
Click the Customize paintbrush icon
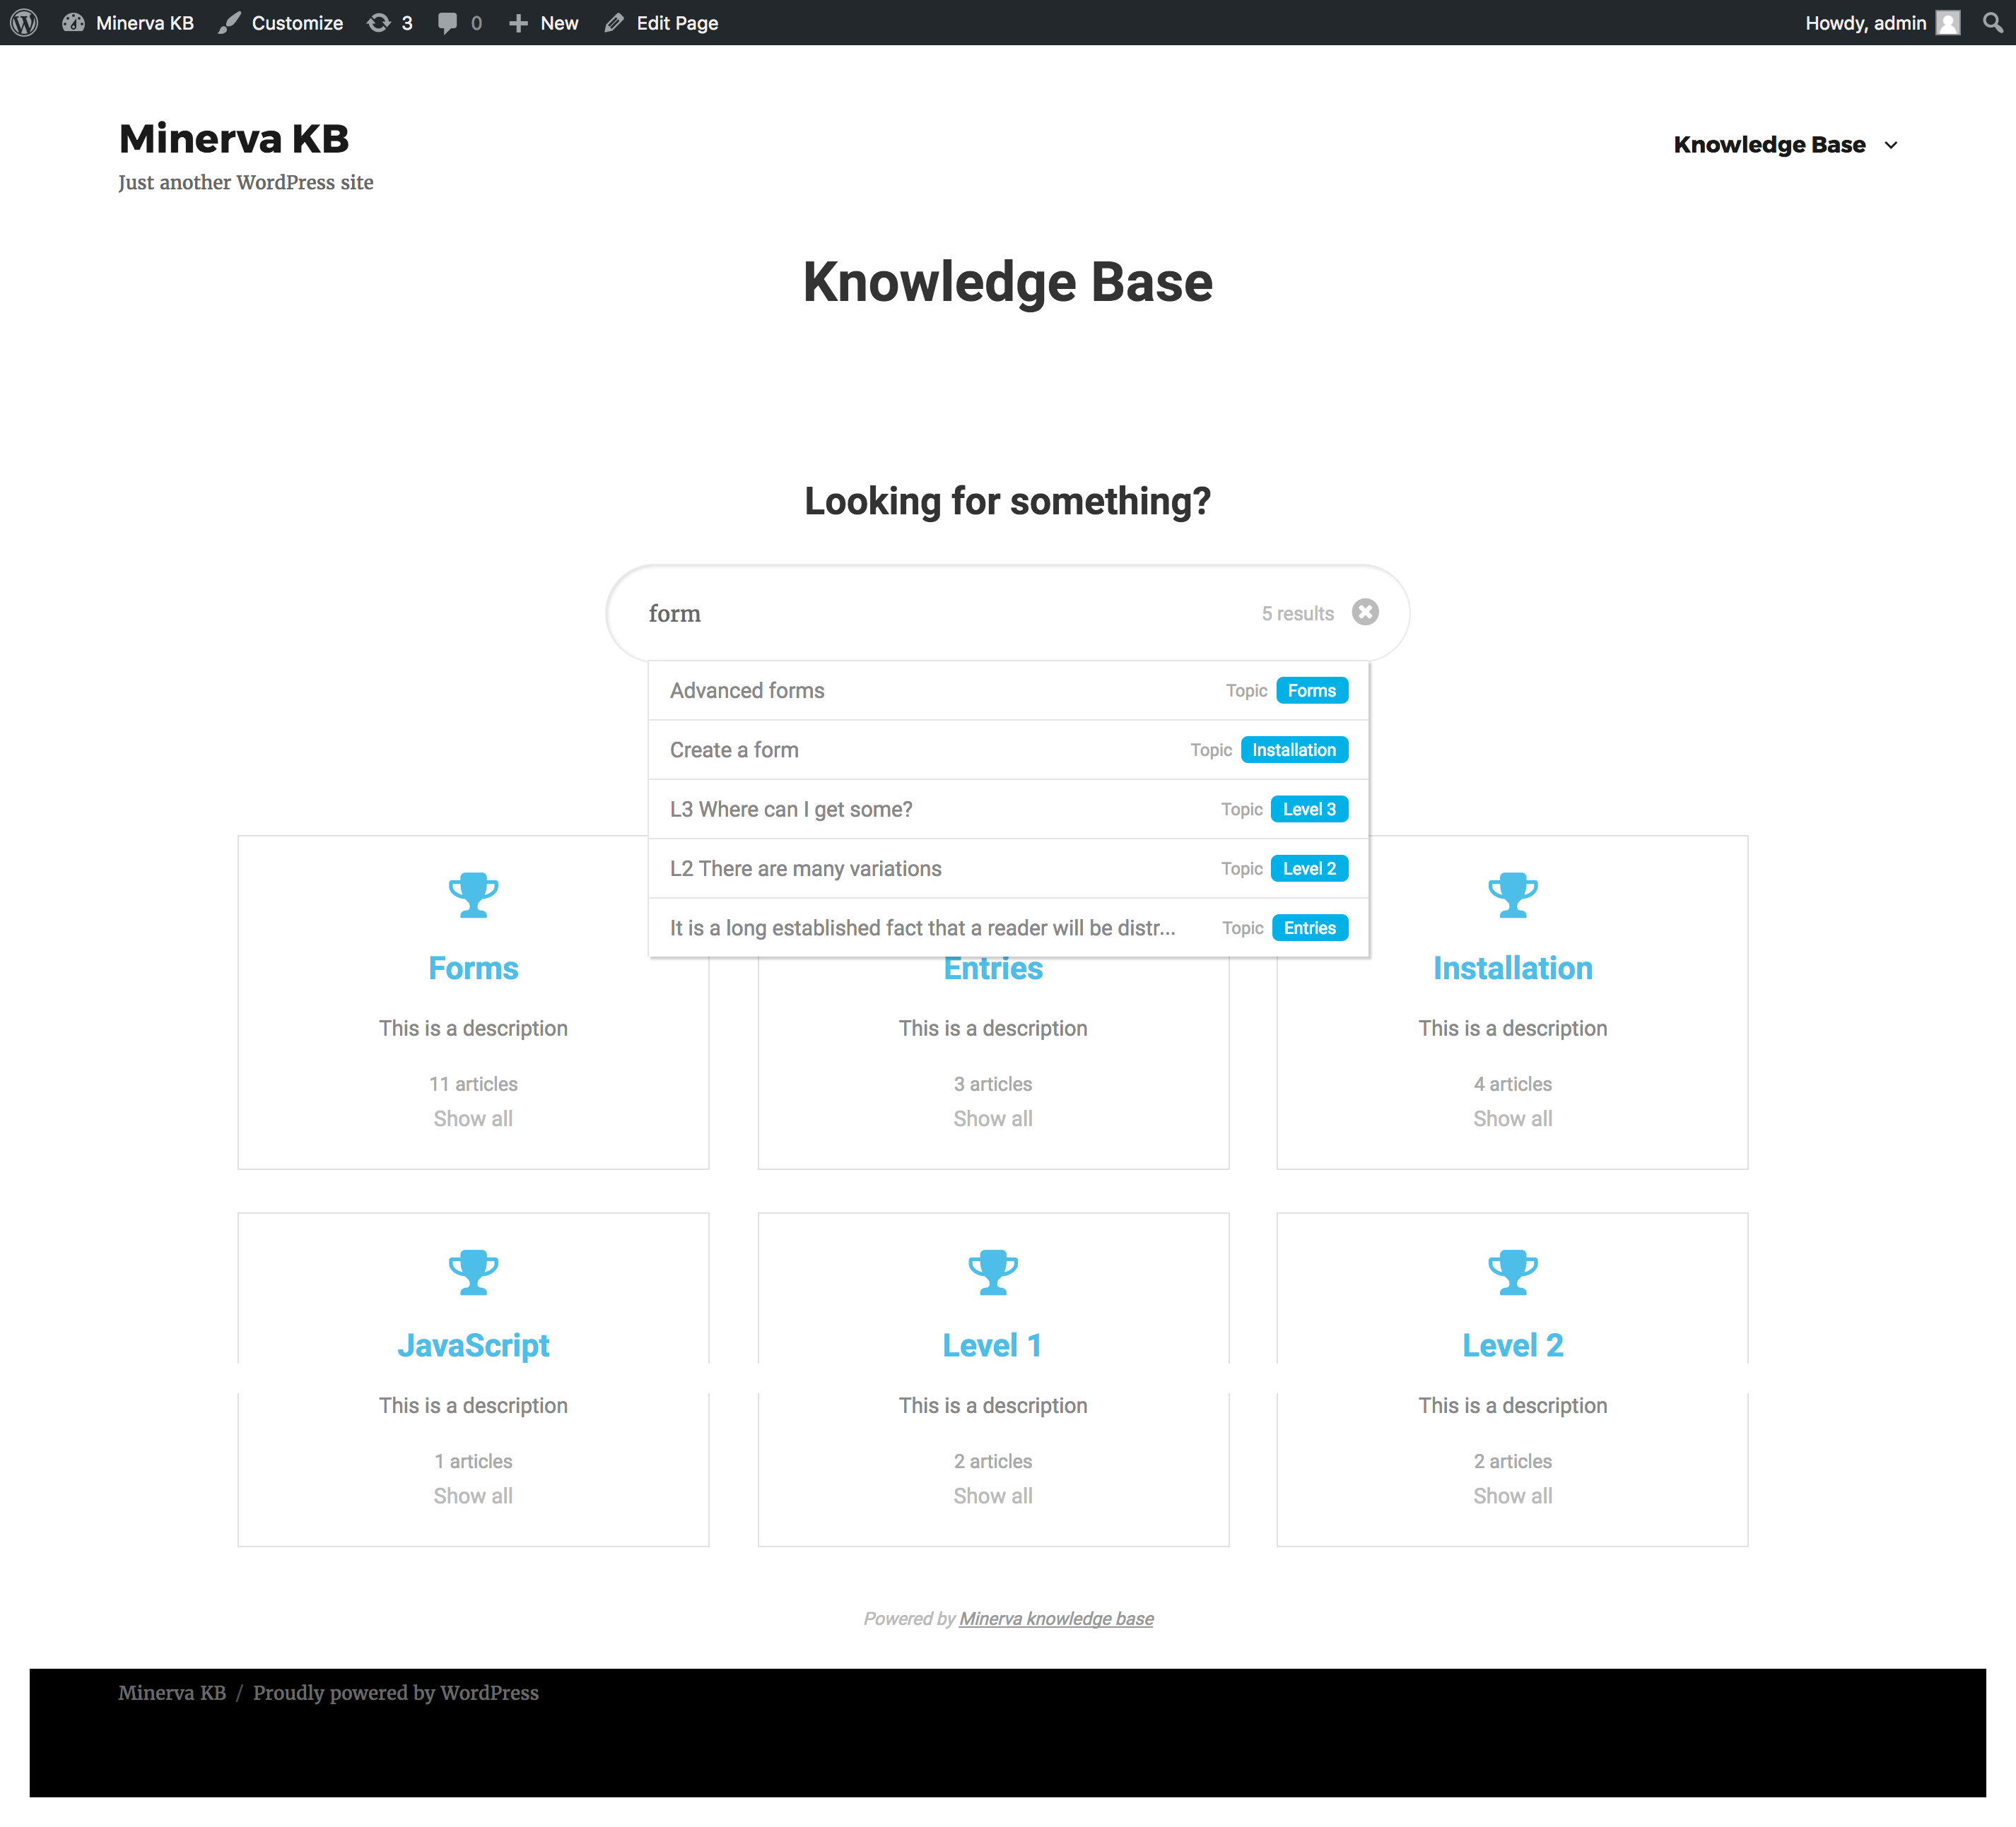click(230, 22)
